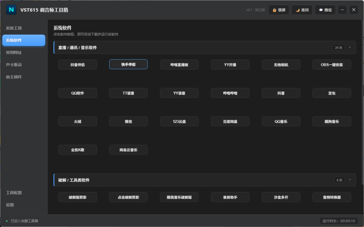
Task: Install 酷狗音乐
Action: point(332,121)
